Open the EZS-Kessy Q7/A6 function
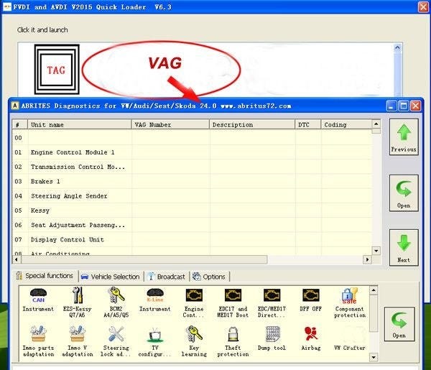The width and height of the screenshot is (431, 370). click(x=78, y=302)
